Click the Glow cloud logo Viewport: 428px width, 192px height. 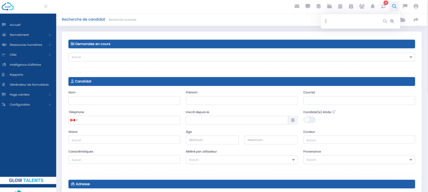(7, 6)
